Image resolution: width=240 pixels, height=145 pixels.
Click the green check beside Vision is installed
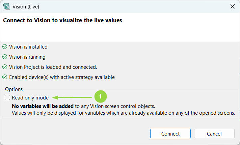[x=5, y=47]
